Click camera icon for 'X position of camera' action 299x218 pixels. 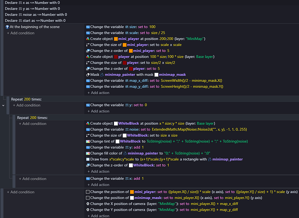coord(88,204)
